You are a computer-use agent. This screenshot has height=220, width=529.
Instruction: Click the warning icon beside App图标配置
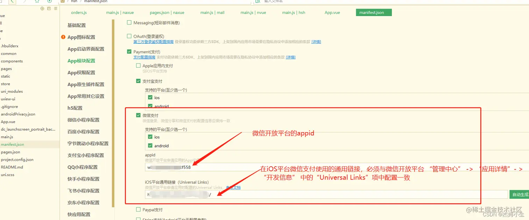63,37
